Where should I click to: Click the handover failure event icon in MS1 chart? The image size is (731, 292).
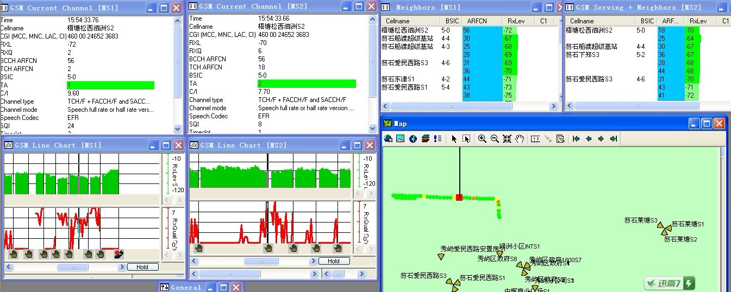click(118, 254)
